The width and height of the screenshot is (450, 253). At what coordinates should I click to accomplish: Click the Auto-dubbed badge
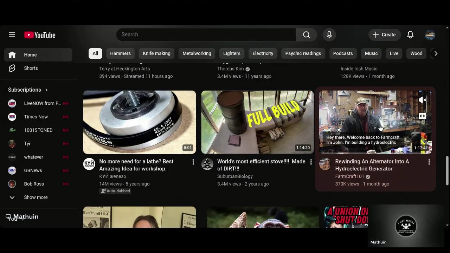coord(115,191)
